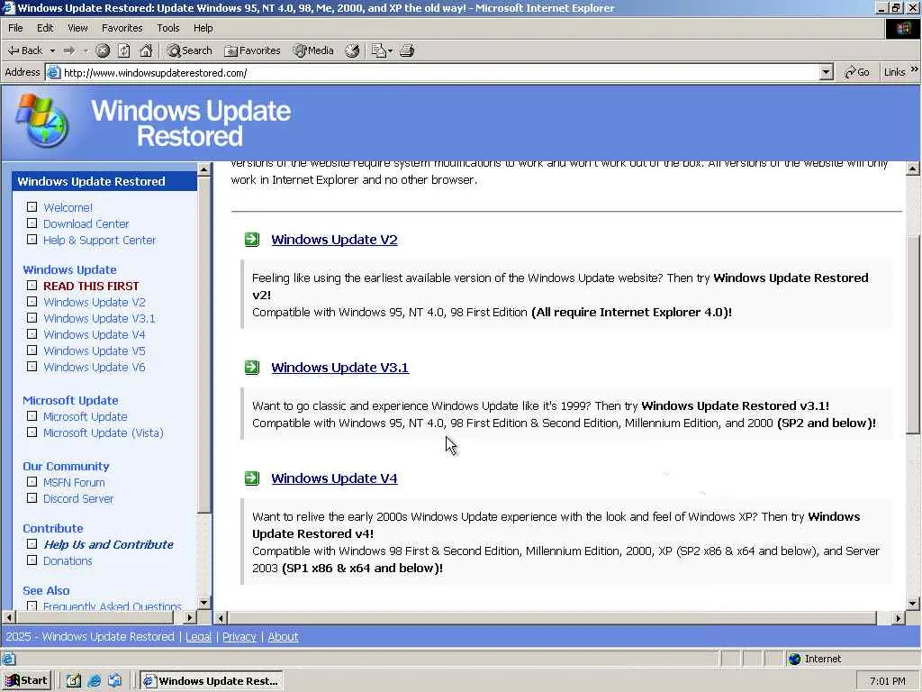This screenshot has height=692, width=922.
Task: Click the main content vertical scrollbar down arrow
Action: click(x=913, y=603)
